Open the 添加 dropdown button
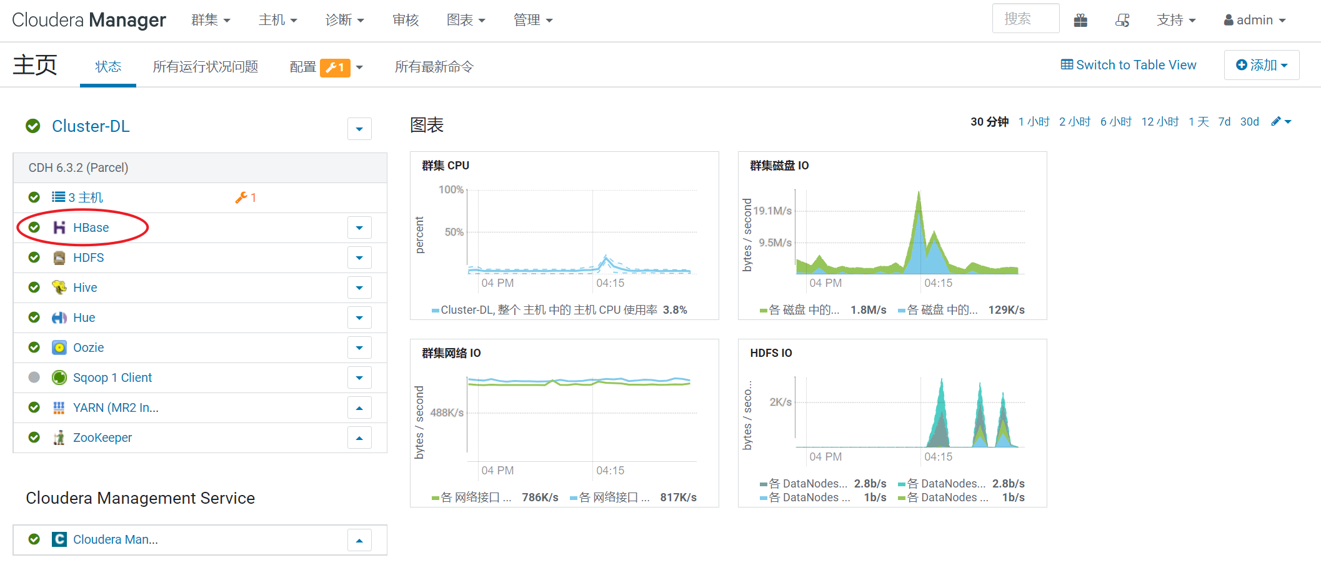Viewport: 1321px width, 575px height. tap(1262, 65)
